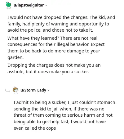The width and height of the screenshot is (124, 139).
Task: Click the paragraph starting 'Dropping the charges does'
Action: (x=54, y=68)
